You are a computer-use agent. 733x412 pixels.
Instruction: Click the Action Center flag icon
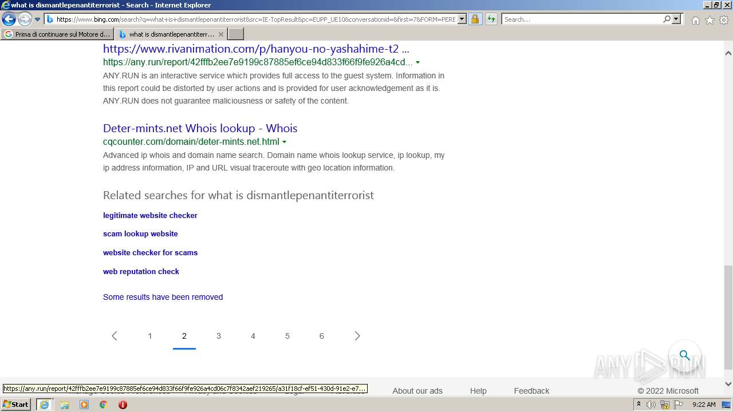(679, 405)
